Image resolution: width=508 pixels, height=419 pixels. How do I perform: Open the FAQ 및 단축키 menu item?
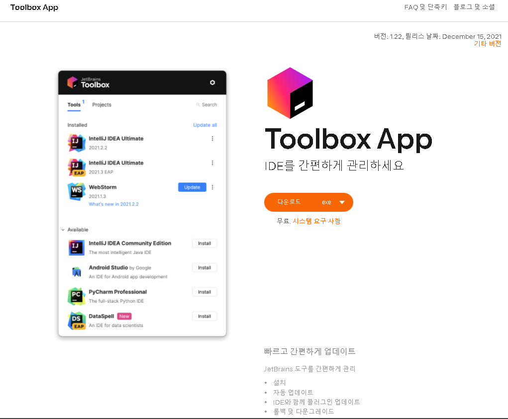pyautogui.click(x=426, y=7)
